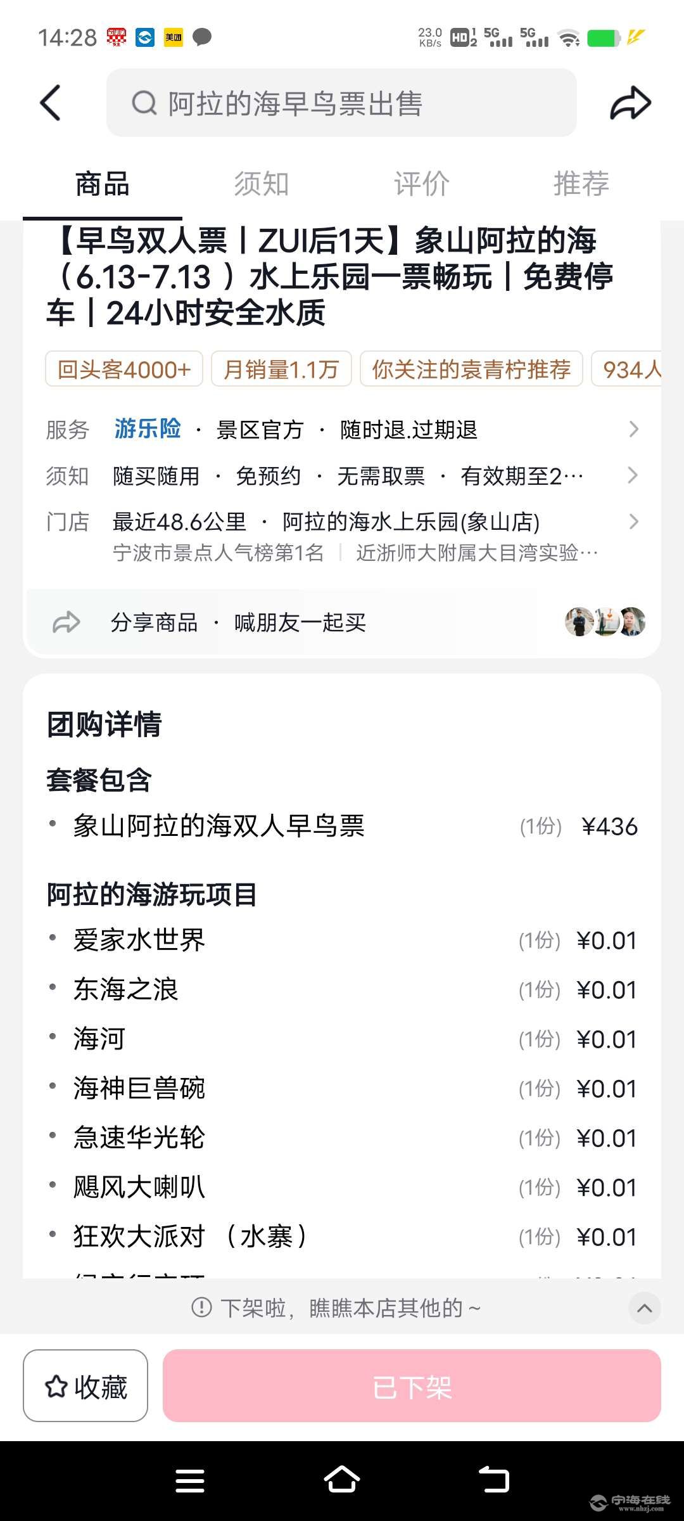Tap the share arrow icon top right
Screen dimensions: 684x1521
[x=630, y=103]
